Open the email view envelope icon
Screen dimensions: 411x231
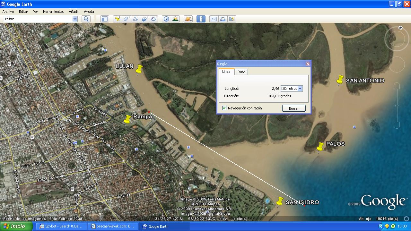(214, 19)
